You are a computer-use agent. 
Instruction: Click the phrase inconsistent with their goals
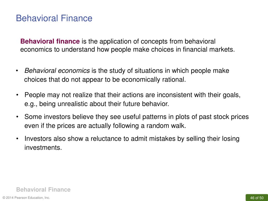pyautogui.click(x=199, y=95)
